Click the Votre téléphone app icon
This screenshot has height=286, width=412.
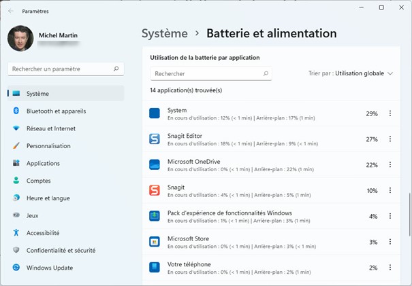pyautogui.click(x=155, y=267)
